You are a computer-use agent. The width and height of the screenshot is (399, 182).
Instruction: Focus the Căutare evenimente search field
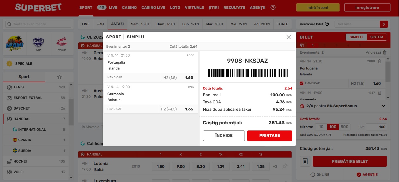[x=38, y=24]
